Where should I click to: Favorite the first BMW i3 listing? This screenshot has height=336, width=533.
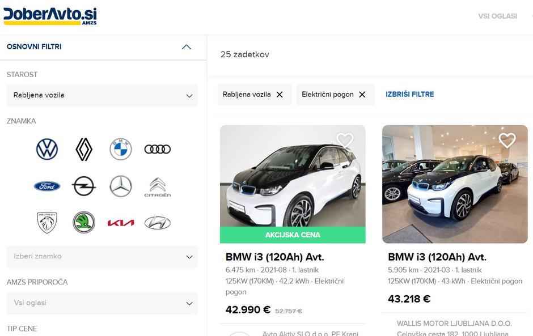345,141
